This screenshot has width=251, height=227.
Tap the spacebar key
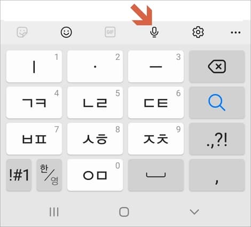(156, 175)
